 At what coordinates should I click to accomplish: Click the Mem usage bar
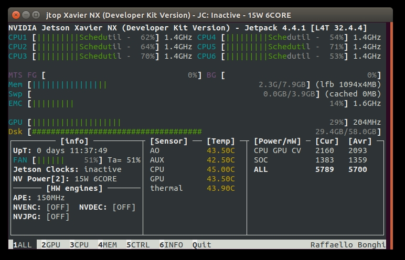coord(169,85)
